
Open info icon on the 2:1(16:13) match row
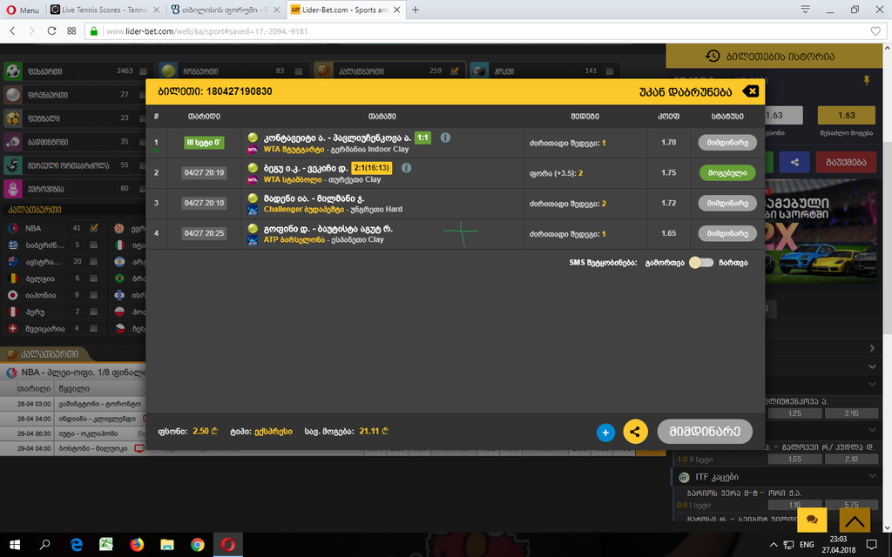(406, 168)
